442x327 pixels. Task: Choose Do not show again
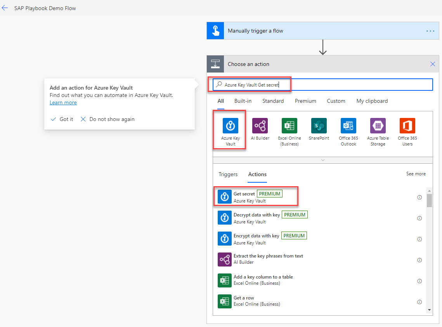pos(107,119)
